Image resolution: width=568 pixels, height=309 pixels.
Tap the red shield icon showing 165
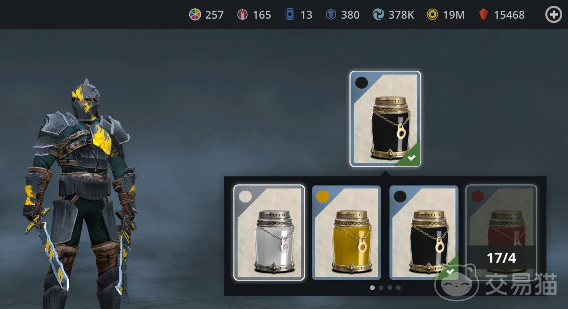[242, 14]
